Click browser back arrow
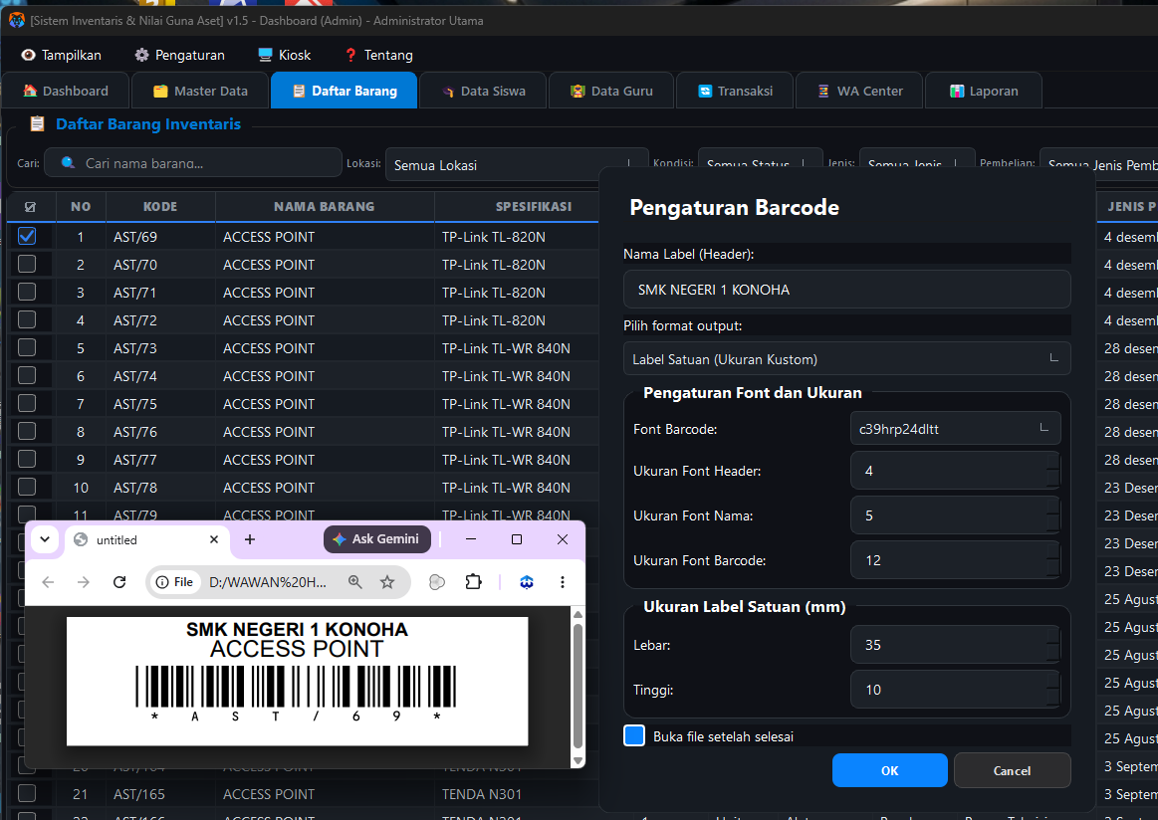The height and width of the screenshot is (820, 1158). coord(48,582)
